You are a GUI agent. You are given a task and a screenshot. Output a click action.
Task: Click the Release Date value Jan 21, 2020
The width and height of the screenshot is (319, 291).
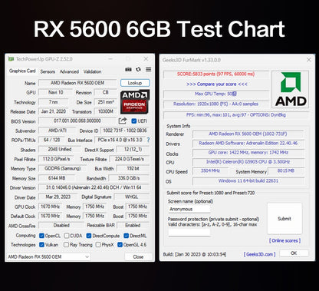coord(54,111)
